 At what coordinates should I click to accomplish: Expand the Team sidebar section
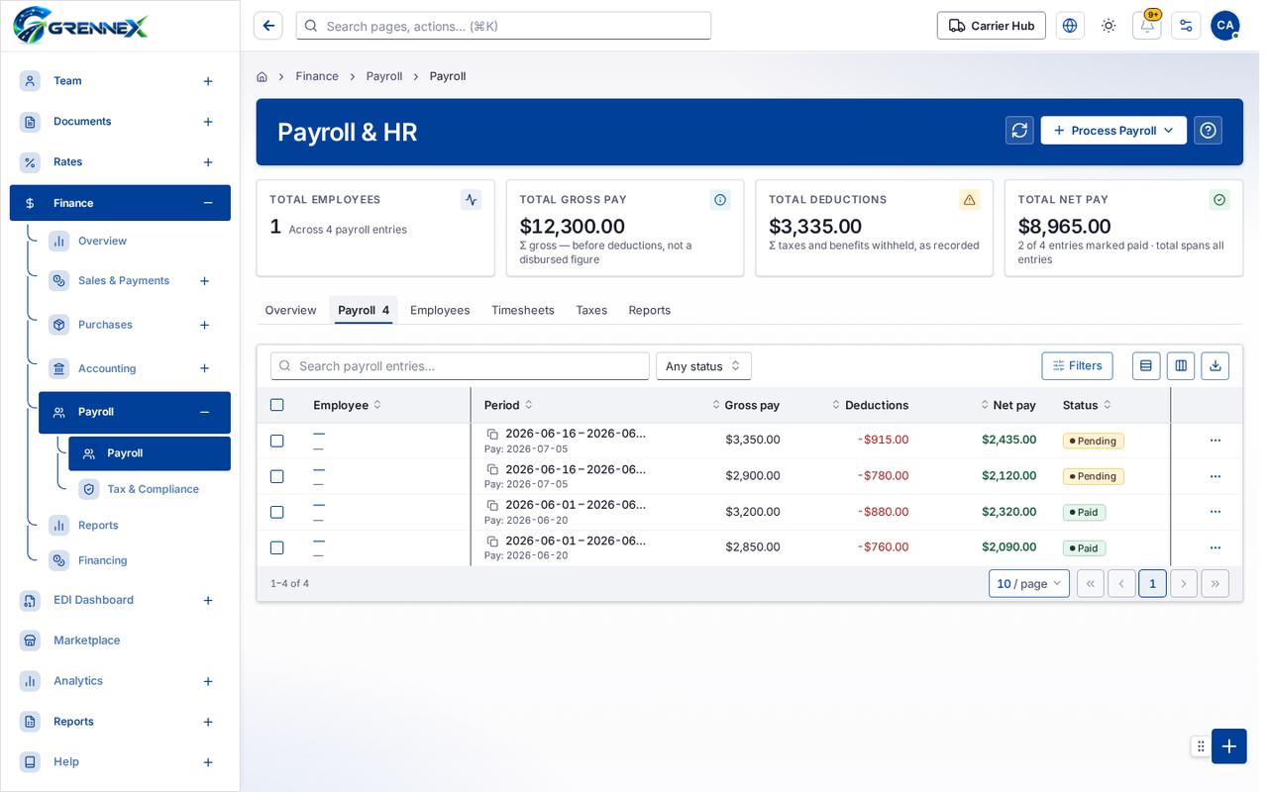pos(208,81)
